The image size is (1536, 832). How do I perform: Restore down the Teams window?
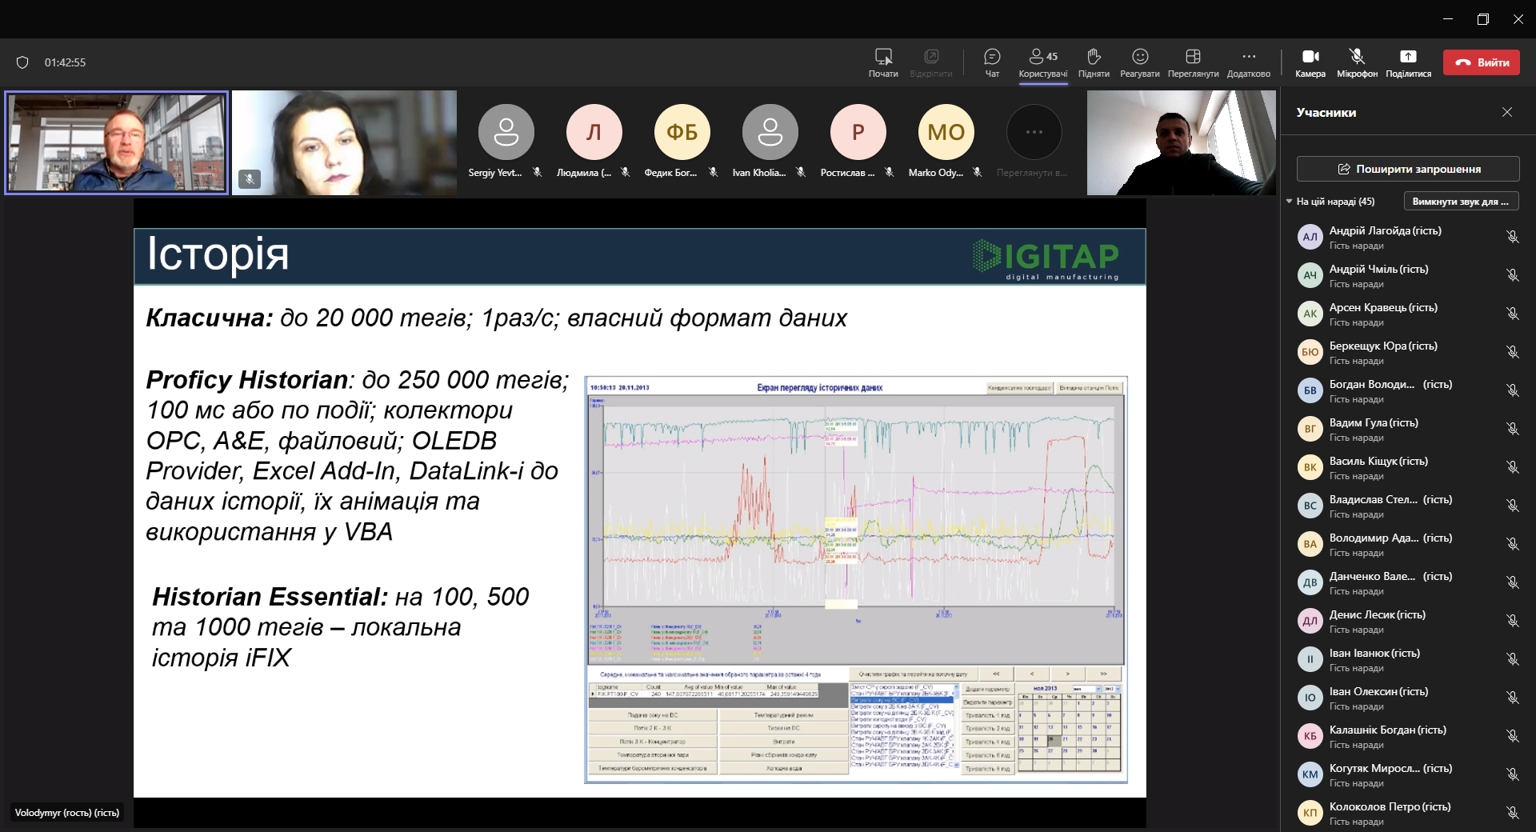coord(1482,19)
